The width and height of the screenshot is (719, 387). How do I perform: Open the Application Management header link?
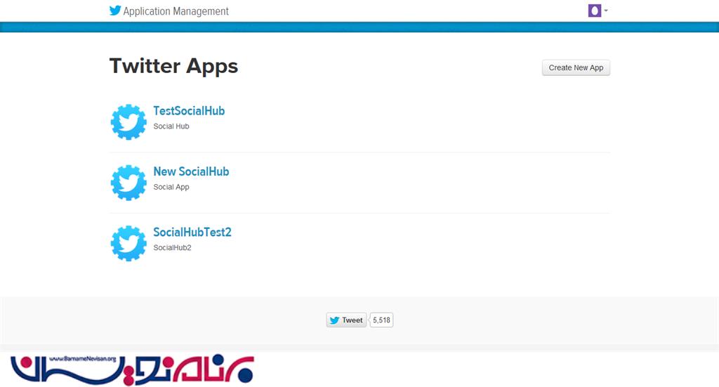pyautogui.click(x=176, y=11)
